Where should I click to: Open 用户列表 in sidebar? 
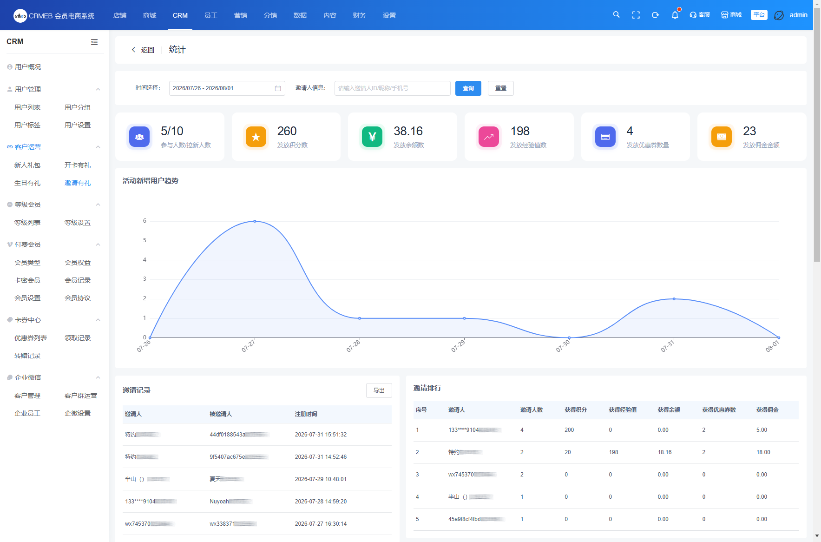tap(27, 107)
